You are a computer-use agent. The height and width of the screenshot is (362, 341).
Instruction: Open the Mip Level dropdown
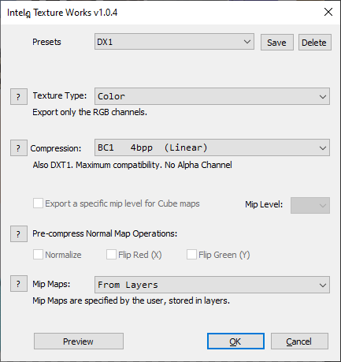pos(310,205)
